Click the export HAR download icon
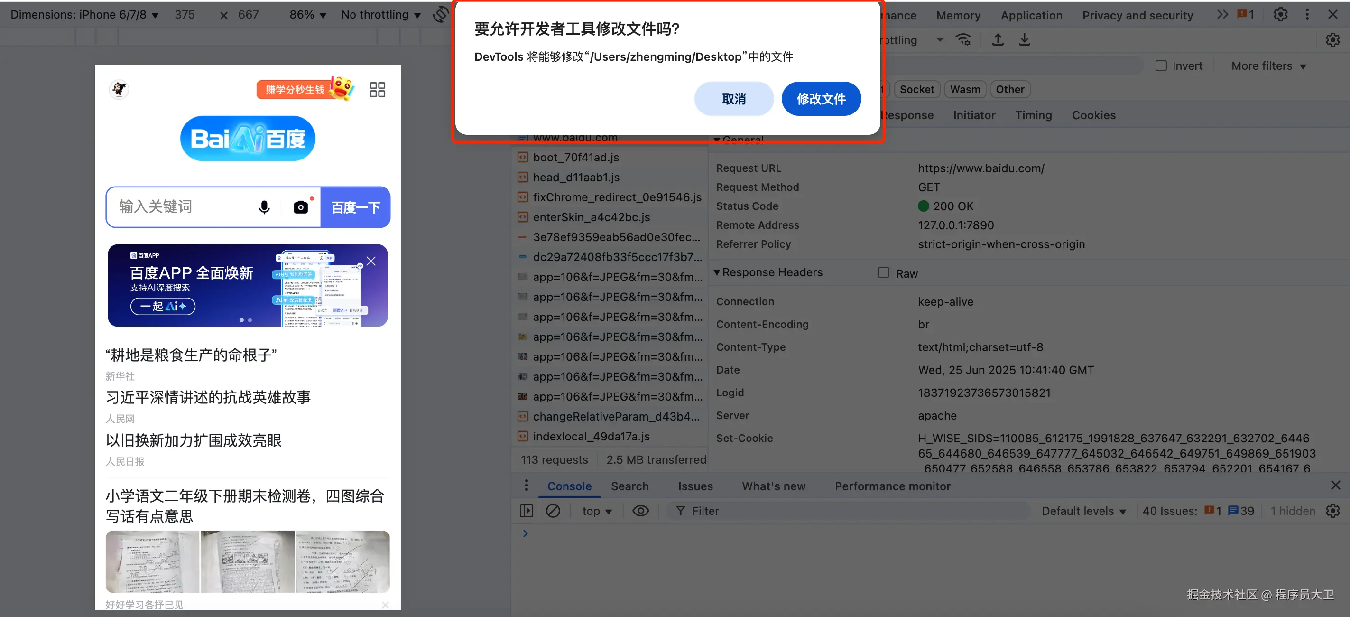Image resolution: width=1350 pixels, height=617 pixels. [x=1024, y=40]
